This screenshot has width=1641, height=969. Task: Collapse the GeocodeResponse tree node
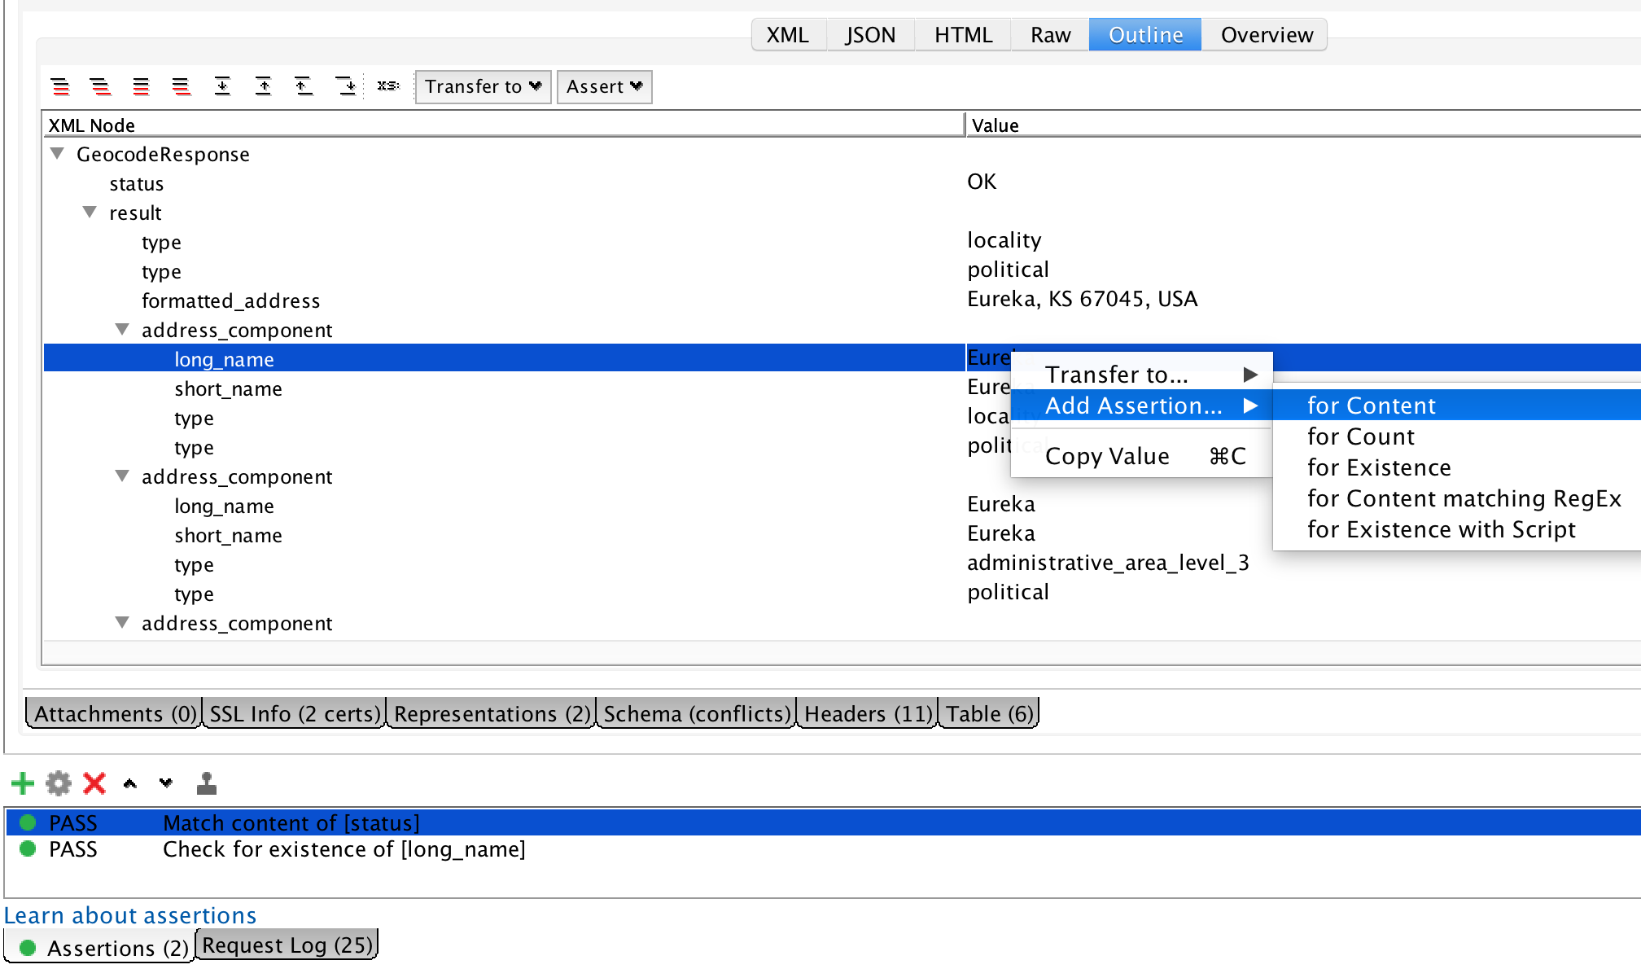pos(56,153)
